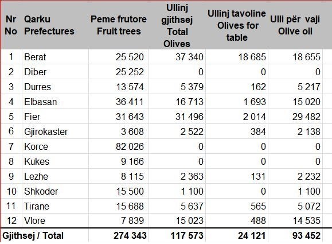Click the Ullinj tavoline Olives for table header
Image resolution: width=332 pixels, height=244 pixels.
[x=237, y=25]
